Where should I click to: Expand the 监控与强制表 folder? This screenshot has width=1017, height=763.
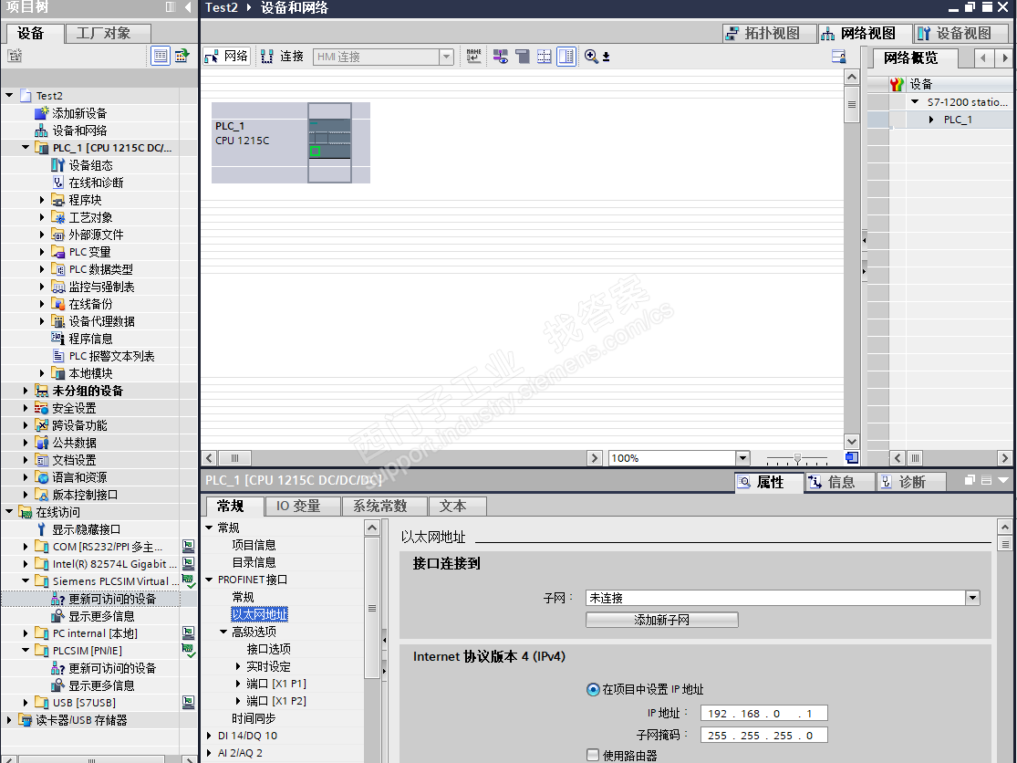pos(42,287)
